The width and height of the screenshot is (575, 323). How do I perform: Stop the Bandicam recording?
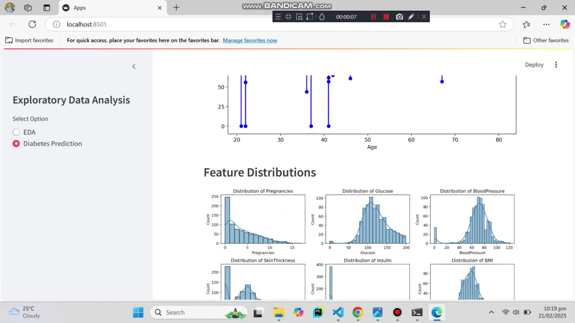386,17
